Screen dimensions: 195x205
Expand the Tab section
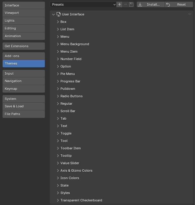(58, 119)
